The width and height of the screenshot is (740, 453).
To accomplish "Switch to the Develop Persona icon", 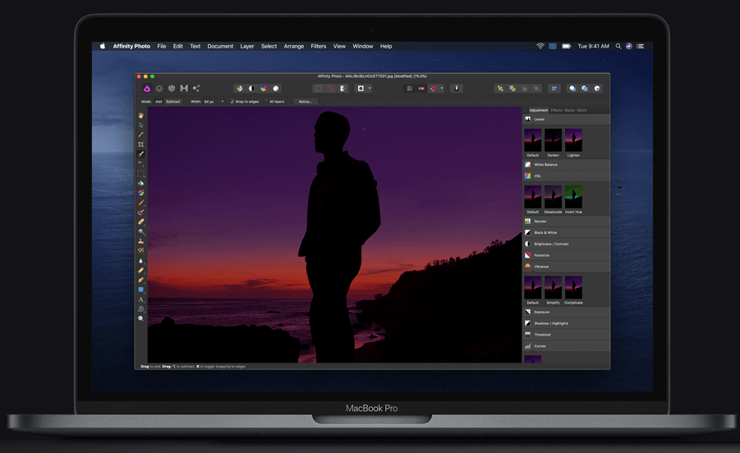I will pos(172,89).
